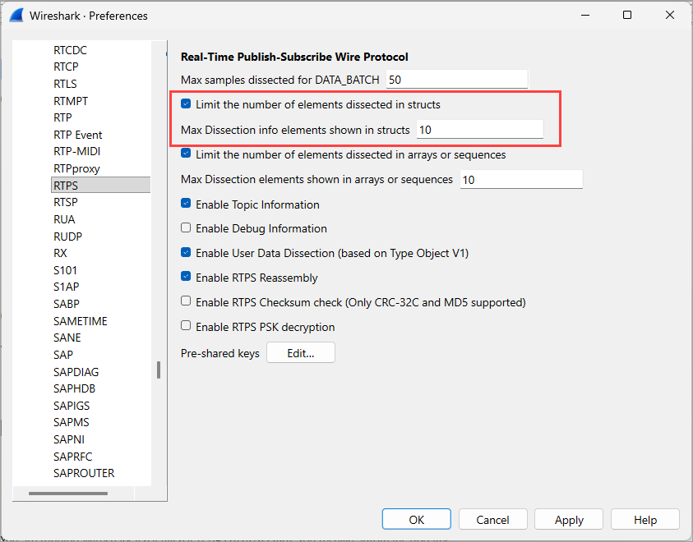
Task: Select SAPDIAG protocol entry
Action: tap(76, 372)
